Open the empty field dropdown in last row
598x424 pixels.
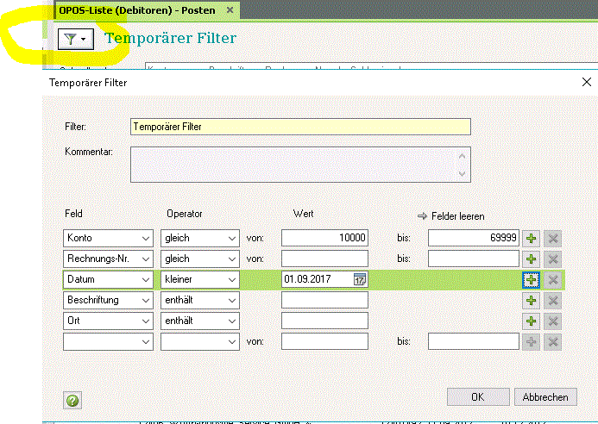tap(144, 341)
